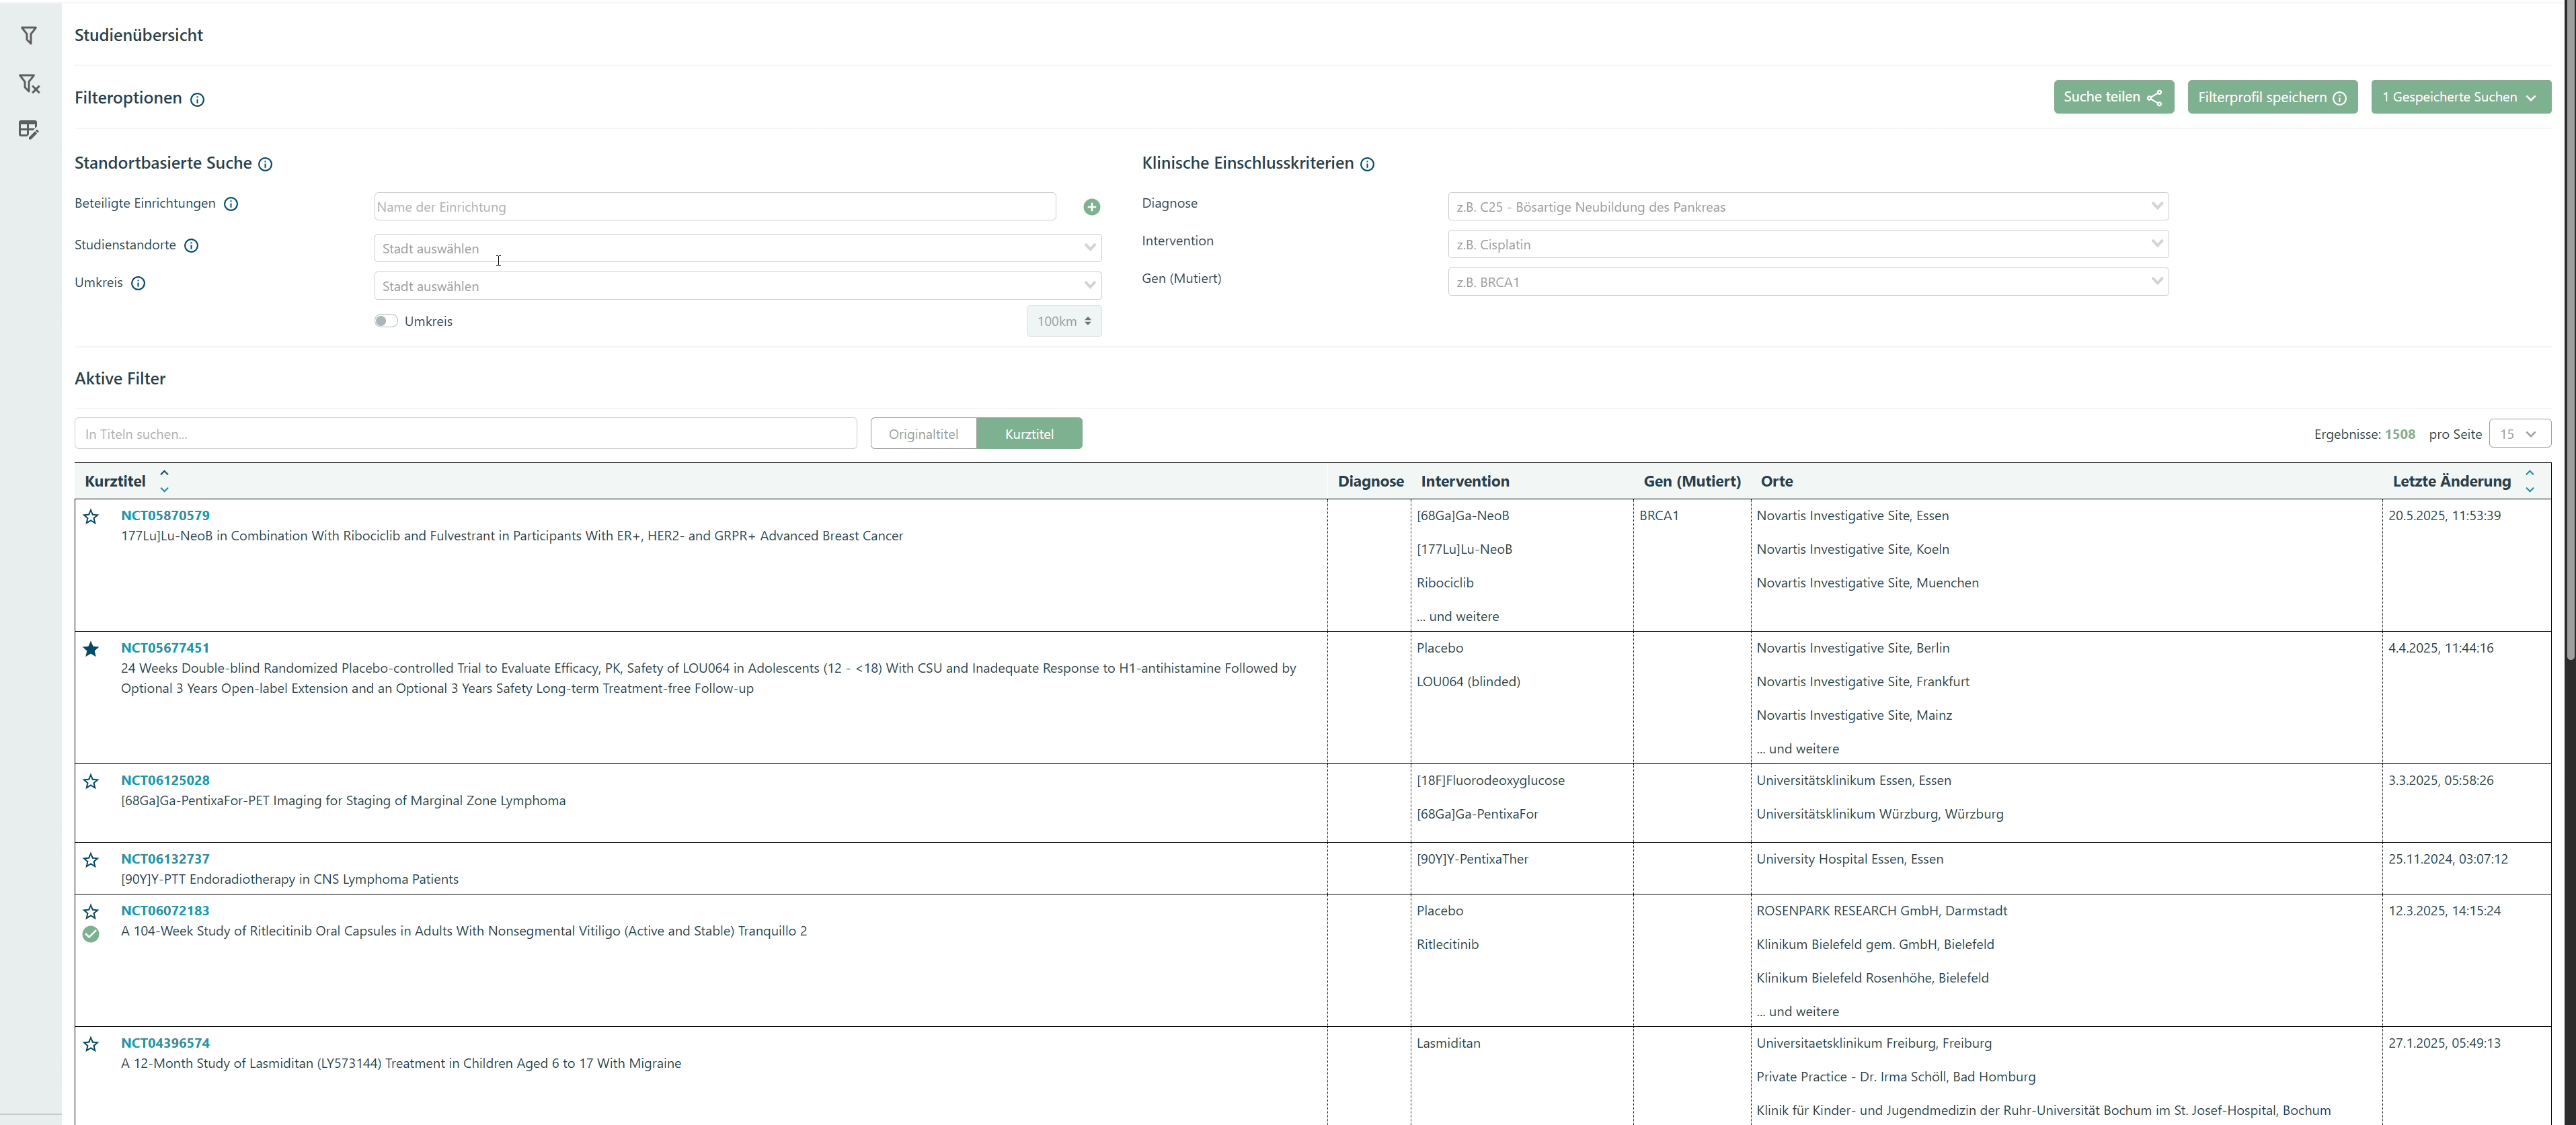Screen dimensions: 2576x1125
Task: Click '... und weitere' under Bielefeld Rosenhöhe
Action: tap(1797, 1011)
